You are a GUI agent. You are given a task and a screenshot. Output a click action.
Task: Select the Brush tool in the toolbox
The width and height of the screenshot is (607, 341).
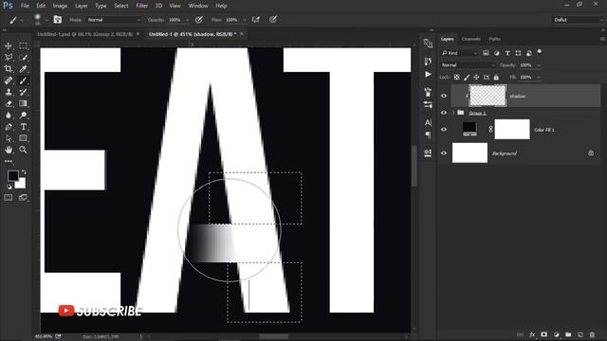point(23,81)
